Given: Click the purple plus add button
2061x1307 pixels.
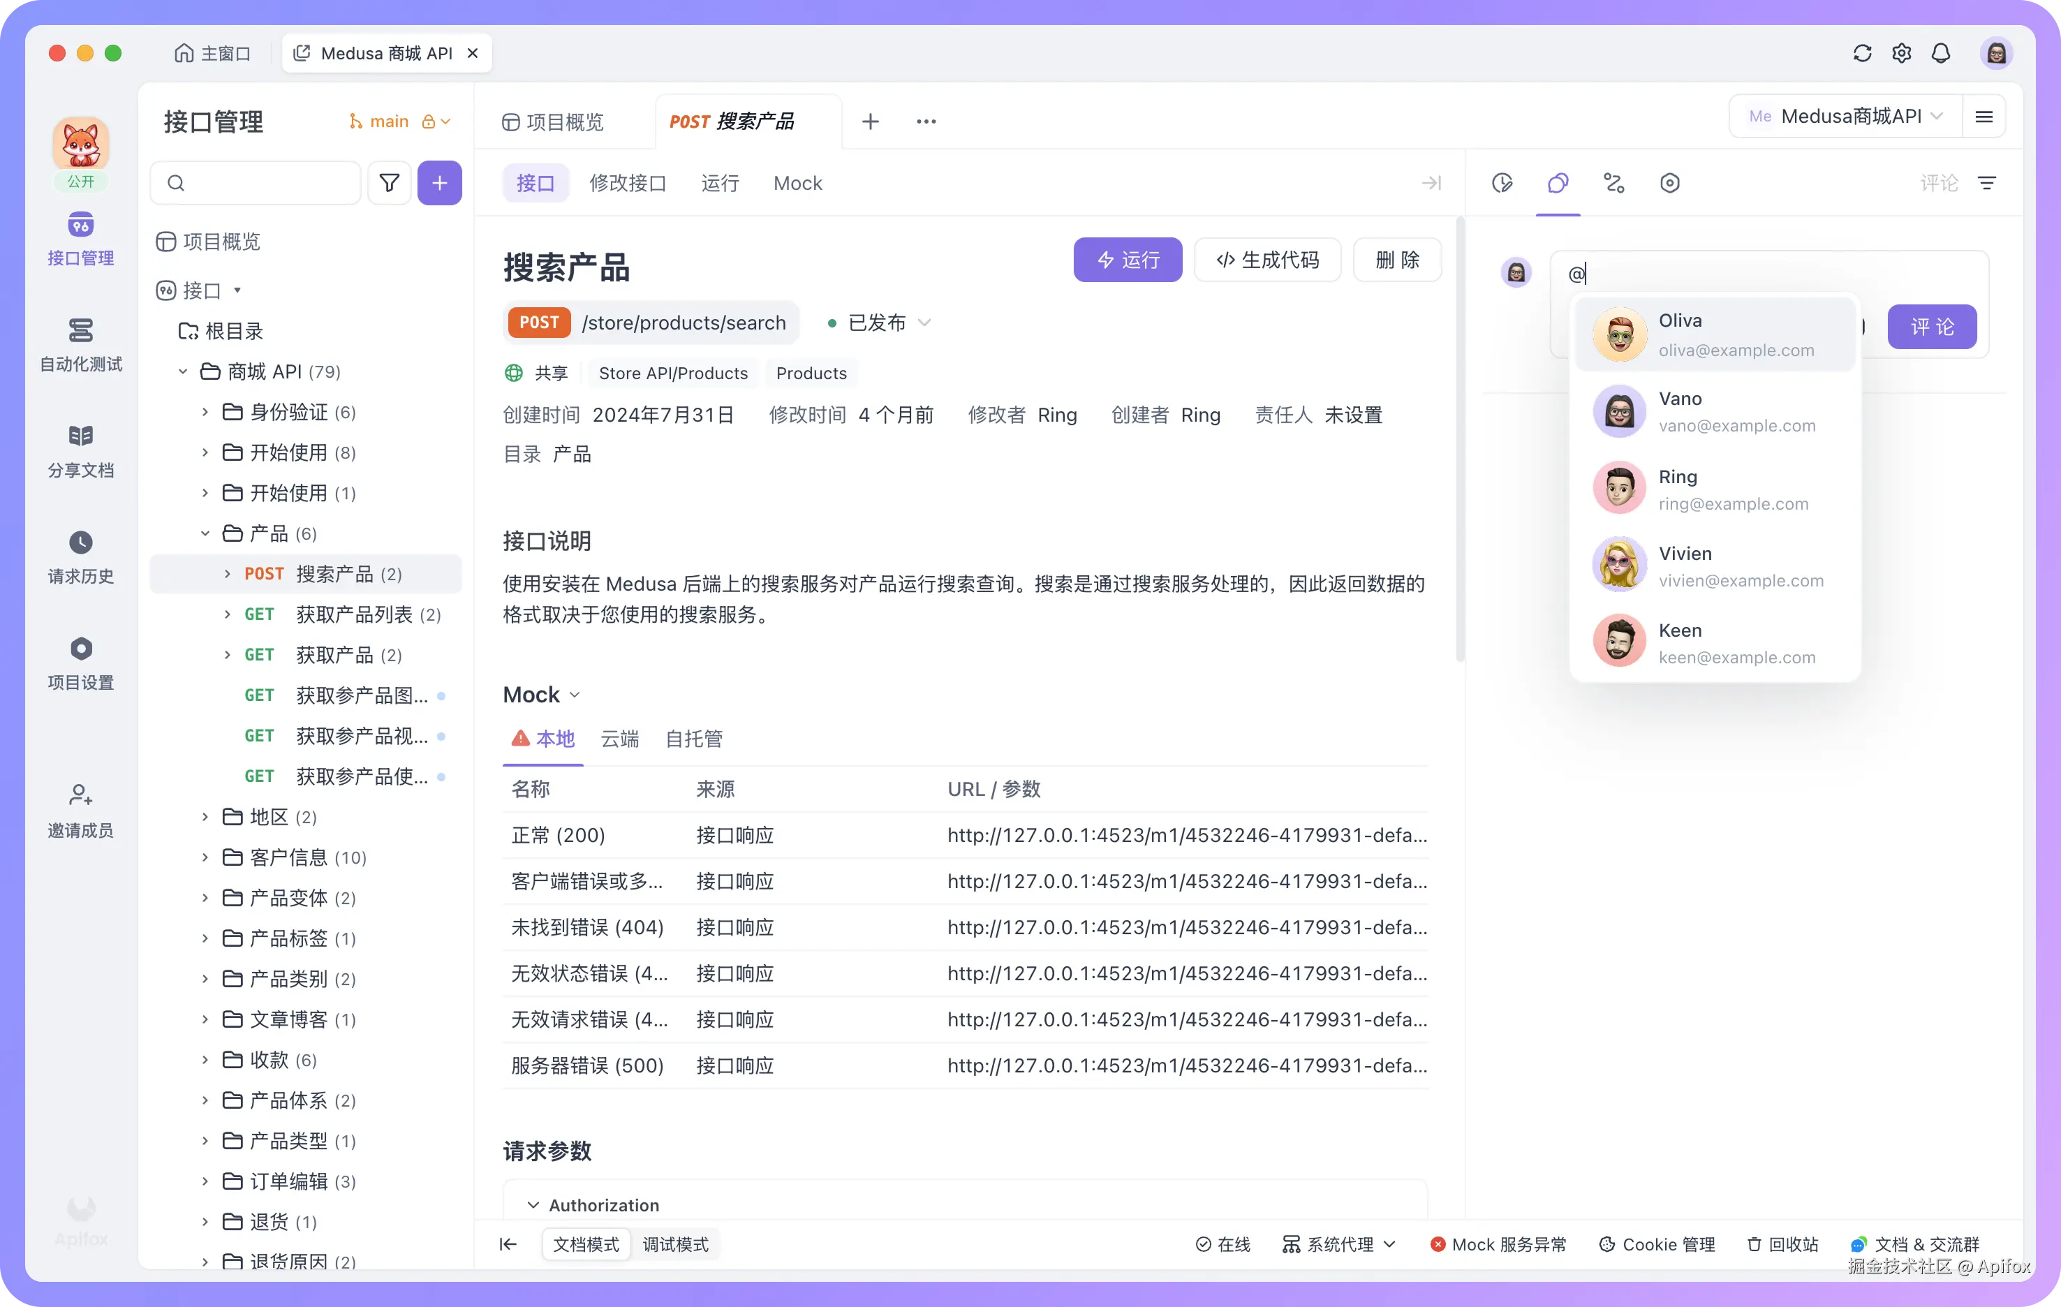Looking at the screenshot, I should coord(439,182).
